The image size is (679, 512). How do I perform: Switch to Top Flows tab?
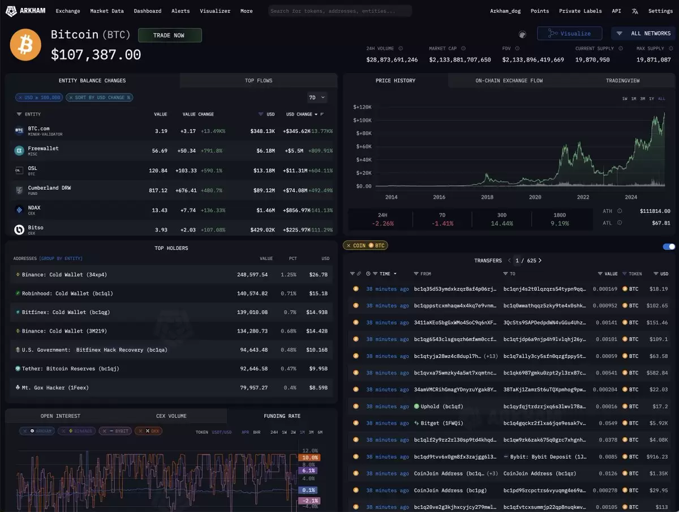[x=258, y=80]
